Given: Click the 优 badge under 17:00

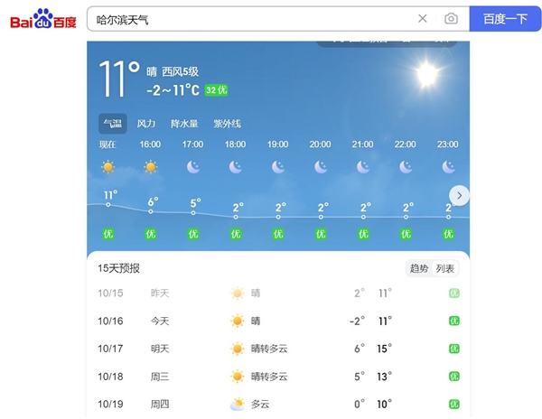Looking at the screenshot, I should [193, 234].
